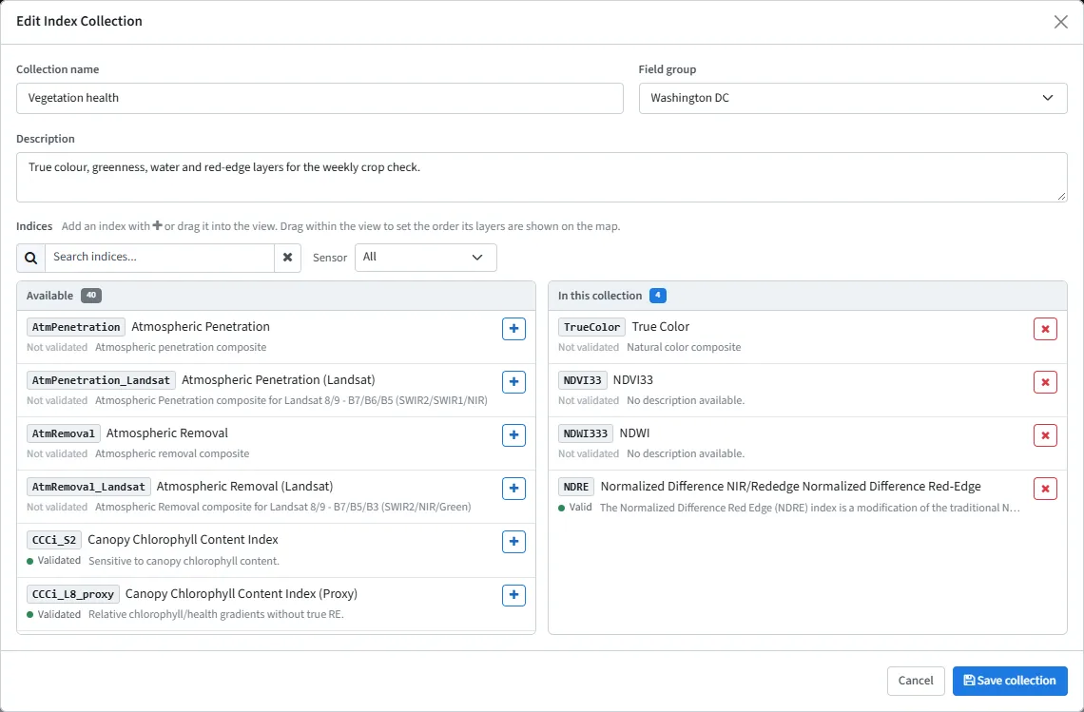Screen dimensions: 1084x712
Task: Click the search magnifier icon
Action: point(31,258)
